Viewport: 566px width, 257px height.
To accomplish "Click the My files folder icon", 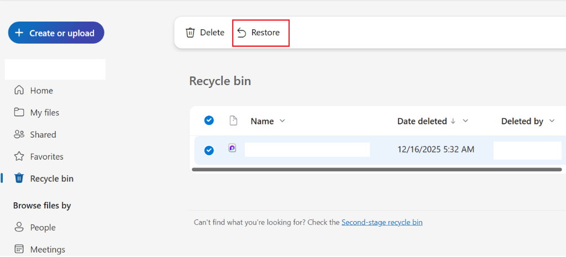I will 19,112.
